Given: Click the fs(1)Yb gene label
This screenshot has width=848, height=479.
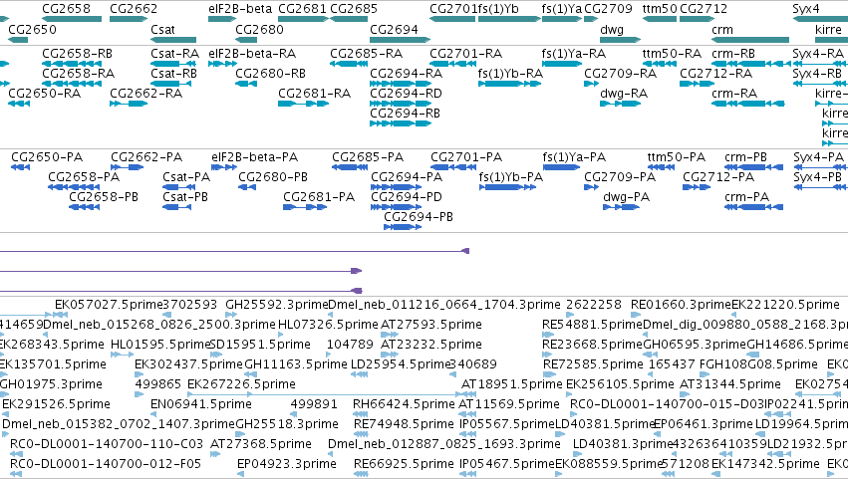Looking at the screenshot, I should (498, 9).
